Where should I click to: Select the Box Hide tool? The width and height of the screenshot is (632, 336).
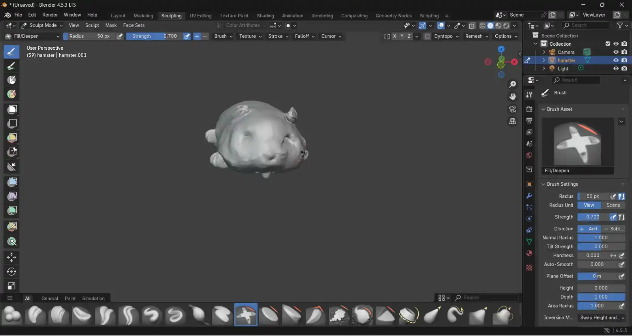[x=12, y=123]
